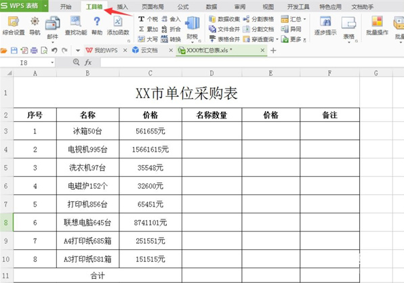Click the save icon in quick toolbar
This screenshot has width=404, height=283.
14,50
